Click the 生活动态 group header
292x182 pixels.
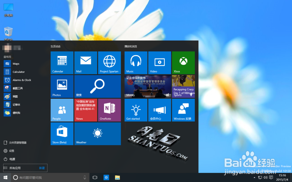click(55, 46)
